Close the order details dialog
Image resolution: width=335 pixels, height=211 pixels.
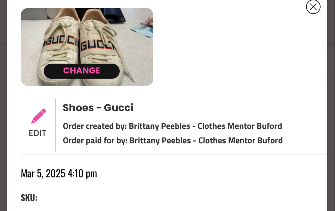[313, 7]
